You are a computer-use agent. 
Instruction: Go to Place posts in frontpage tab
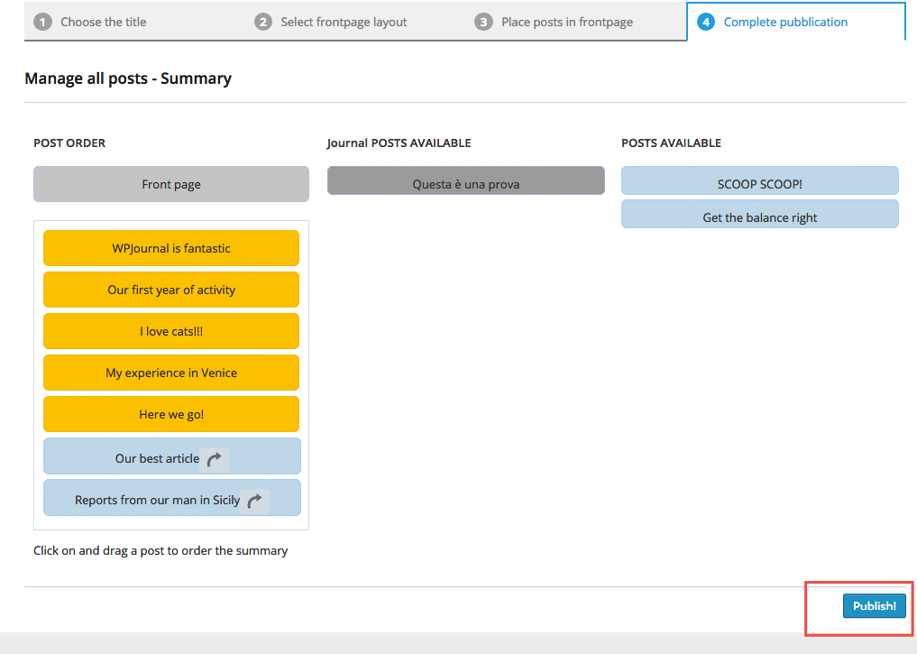point(567,22)
